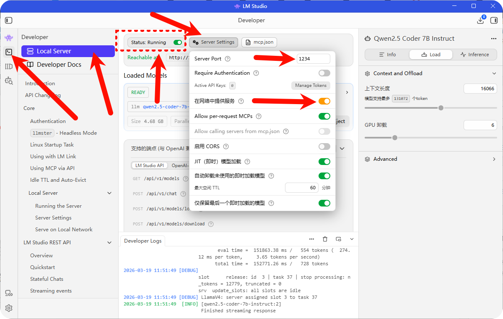Viewport: 503px width, 319px height.
Task: Collapse the Local Server docs section
Action: click(109, 193)
